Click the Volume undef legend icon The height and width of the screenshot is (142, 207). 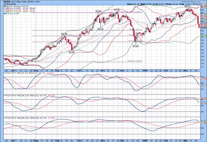click(4, 14)
